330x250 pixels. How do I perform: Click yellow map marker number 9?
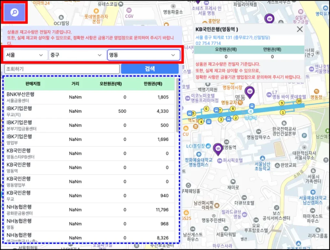coord(282,103)
